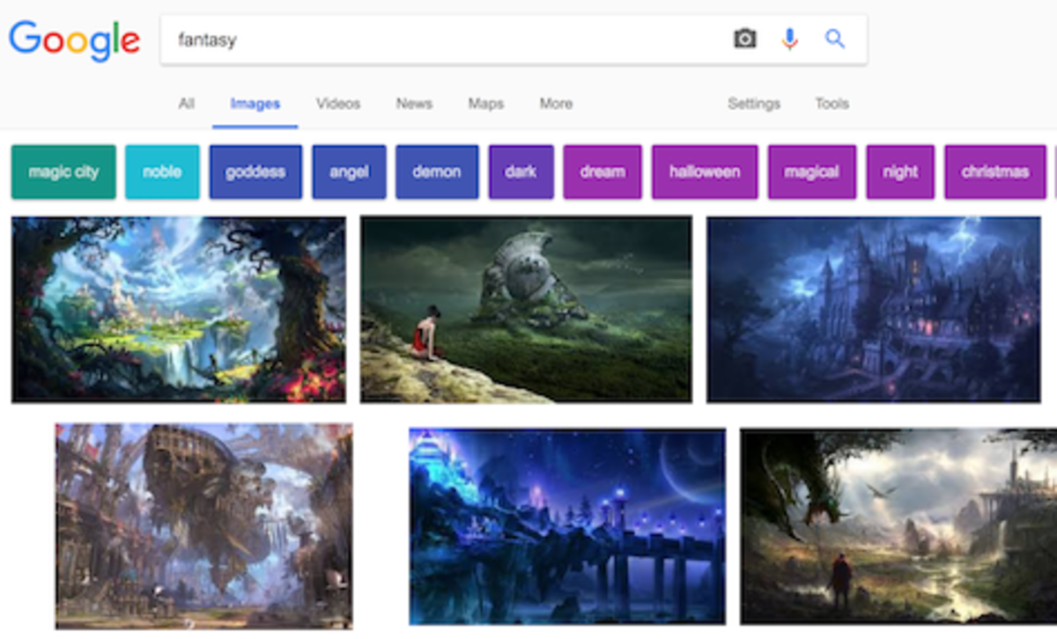Open search by image camera icon
The width and height of the screenshot is (1057, 639).
tap(745, 39)
